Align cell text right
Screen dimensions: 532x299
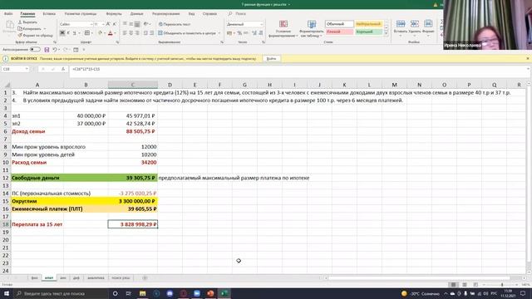pyautogui.click(x=137, y=33)
